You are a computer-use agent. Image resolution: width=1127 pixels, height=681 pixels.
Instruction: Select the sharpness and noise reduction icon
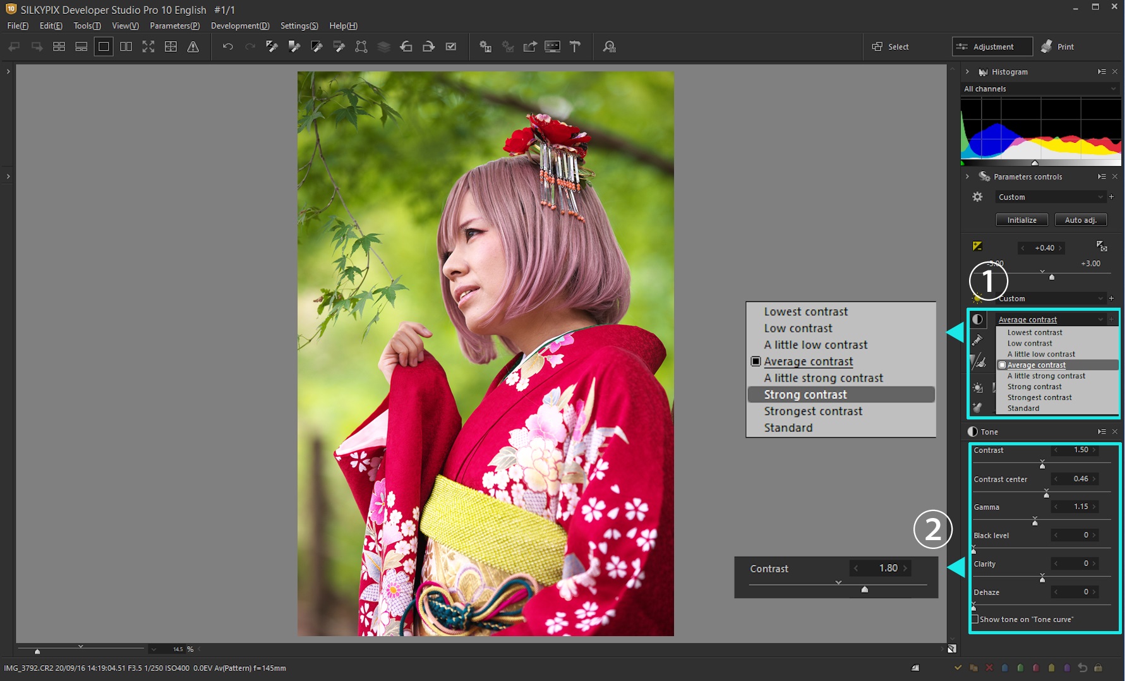click(x=977, y=362)
